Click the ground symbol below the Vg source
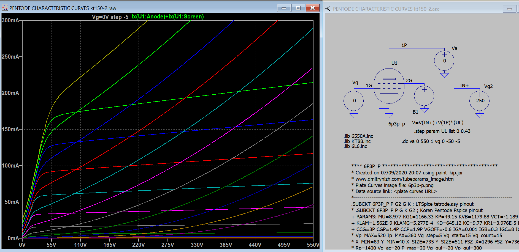 354,115
